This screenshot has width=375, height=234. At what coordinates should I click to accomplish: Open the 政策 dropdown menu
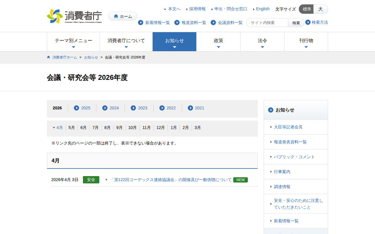[x=218, y=42]
